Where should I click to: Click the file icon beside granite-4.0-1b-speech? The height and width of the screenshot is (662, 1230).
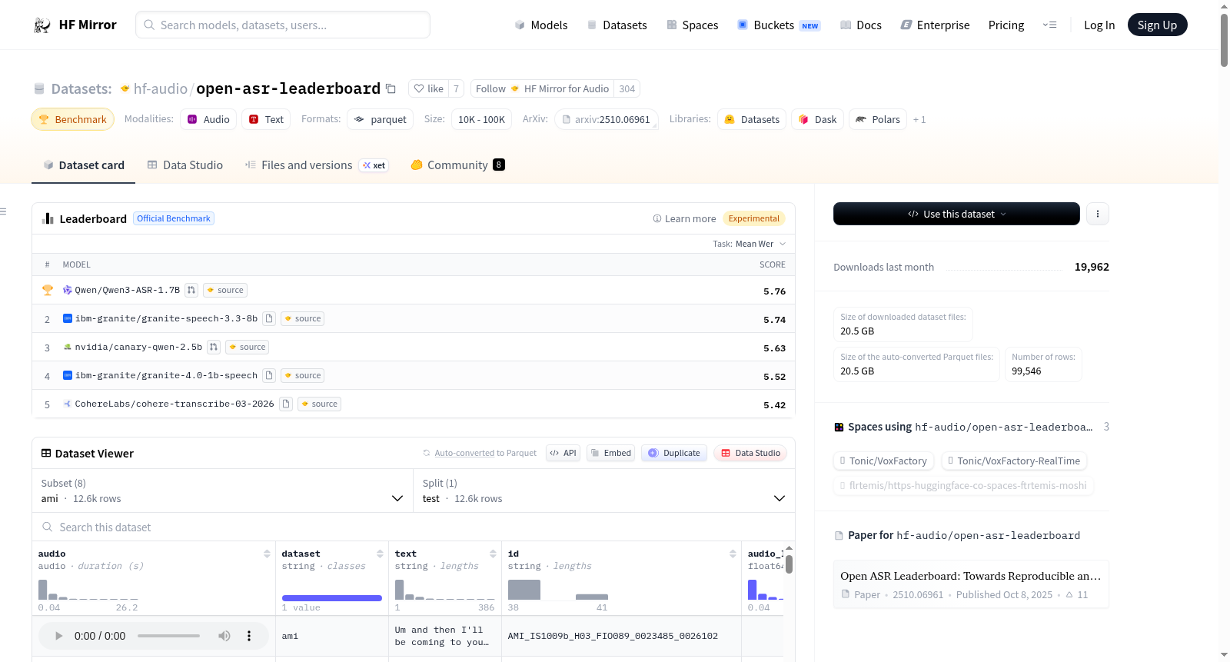coord(269,376)
